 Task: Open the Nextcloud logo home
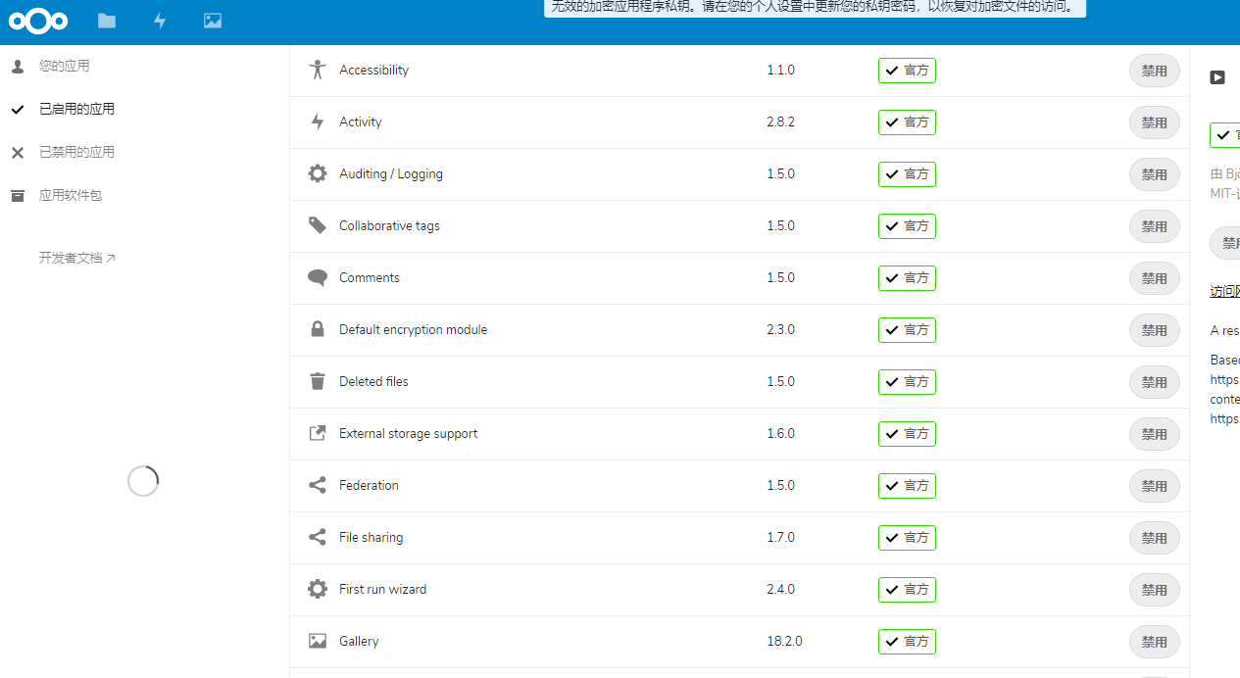point(38,21)
